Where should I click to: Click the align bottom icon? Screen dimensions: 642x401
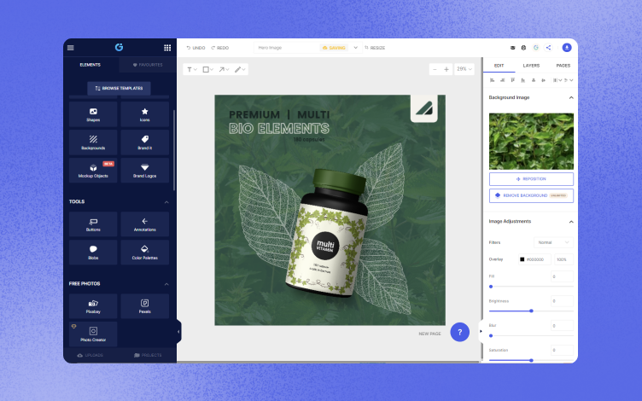[x=522, y=80]
